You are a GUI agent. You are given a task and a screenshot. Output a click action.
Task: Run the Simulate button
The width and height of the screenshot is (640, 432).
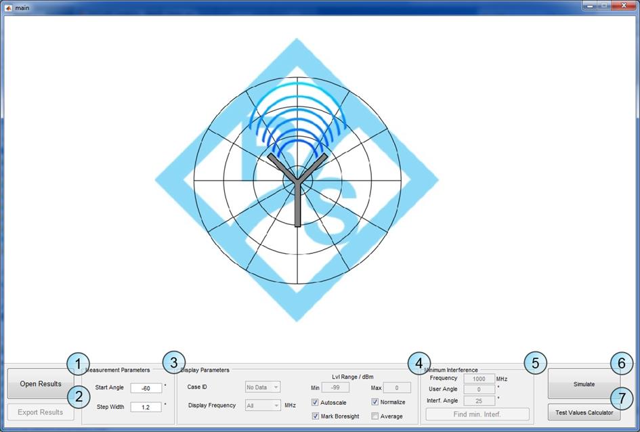[x=583, y=384]
